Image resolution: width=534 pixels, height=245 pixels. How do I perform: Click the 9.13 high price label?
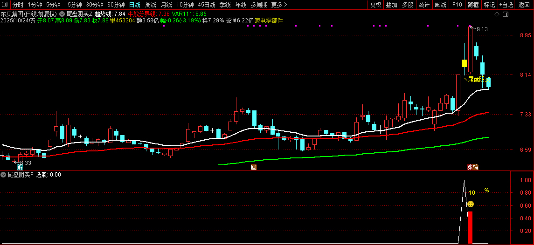[482, 29]
